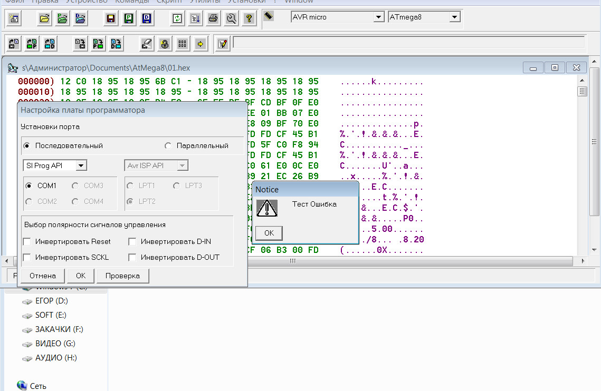Click the yellow question mark Help icon
Viewport: 601px width, 391px height.
point(249,18)
